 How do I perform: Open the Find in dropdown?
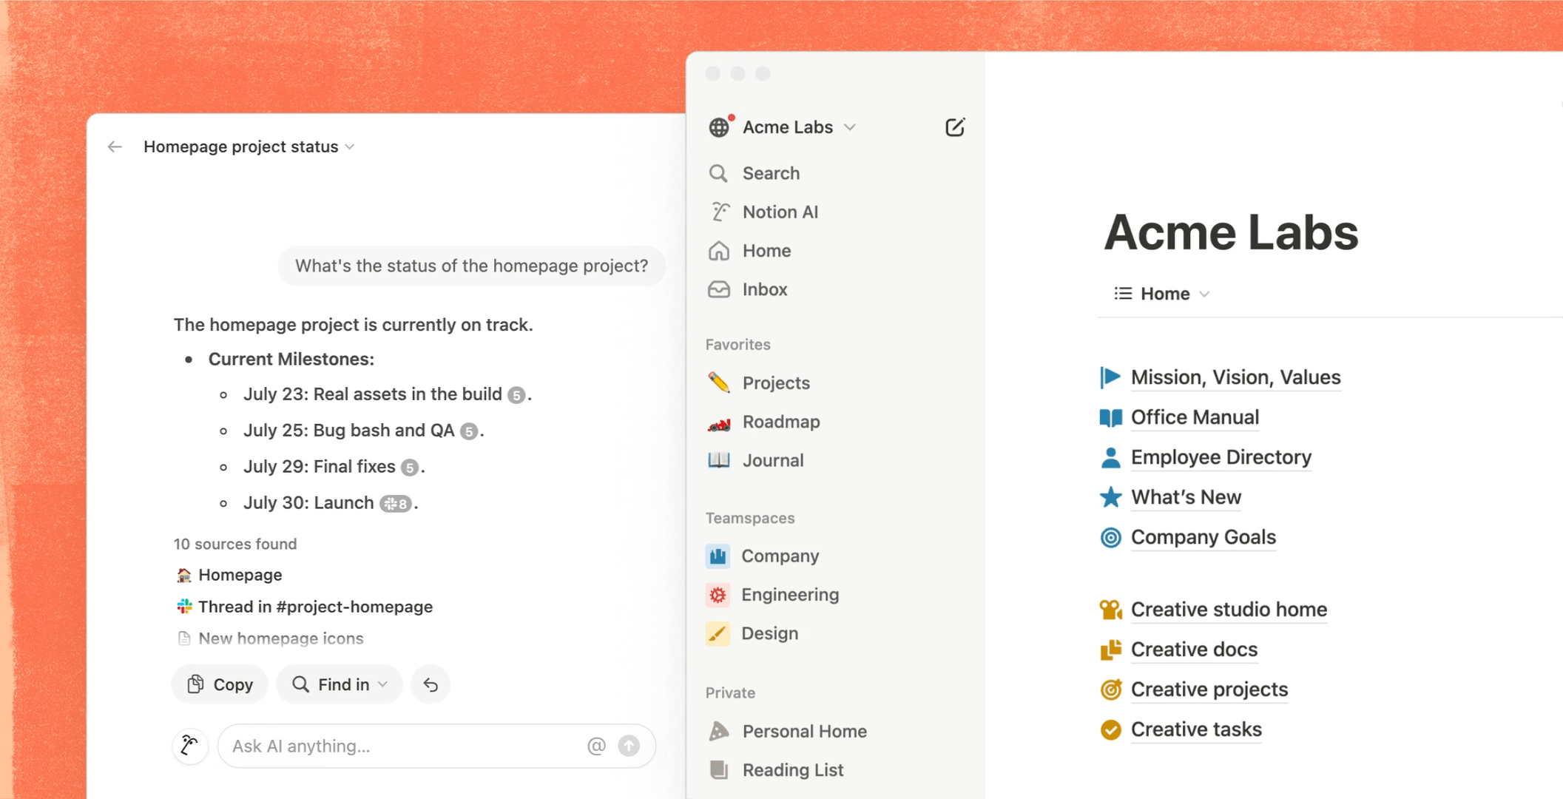[x=340, y=684]
